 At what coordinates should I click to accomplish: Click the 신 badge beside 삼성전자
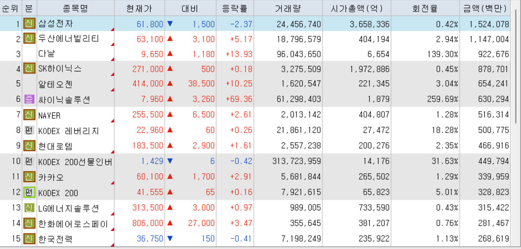click(x=29, y=24)
